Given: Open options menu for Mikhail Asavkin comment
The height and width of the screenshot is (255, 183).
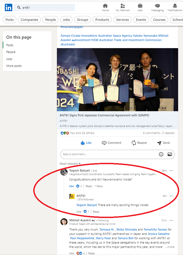Looking at the screenshot, I should point(171,220).
